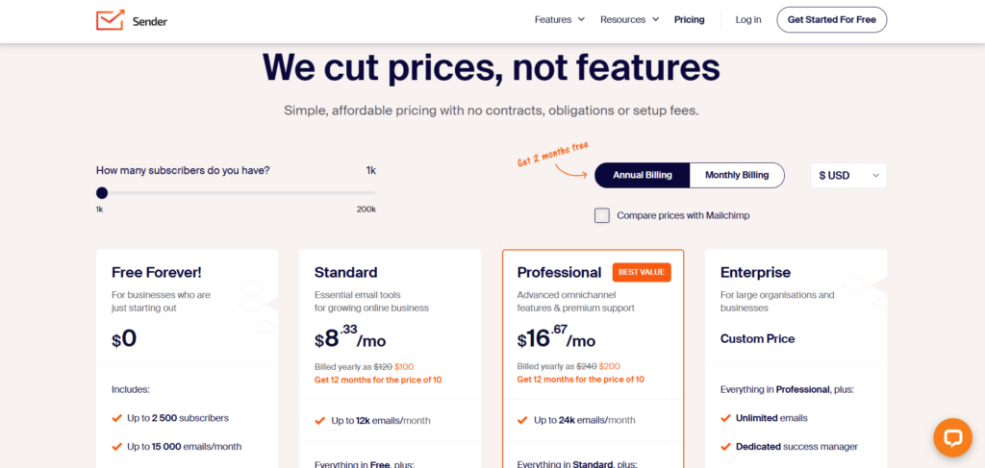Switch to Monthly Billing
The height and width of the screenshot is (468, 985).
point(737,175)
